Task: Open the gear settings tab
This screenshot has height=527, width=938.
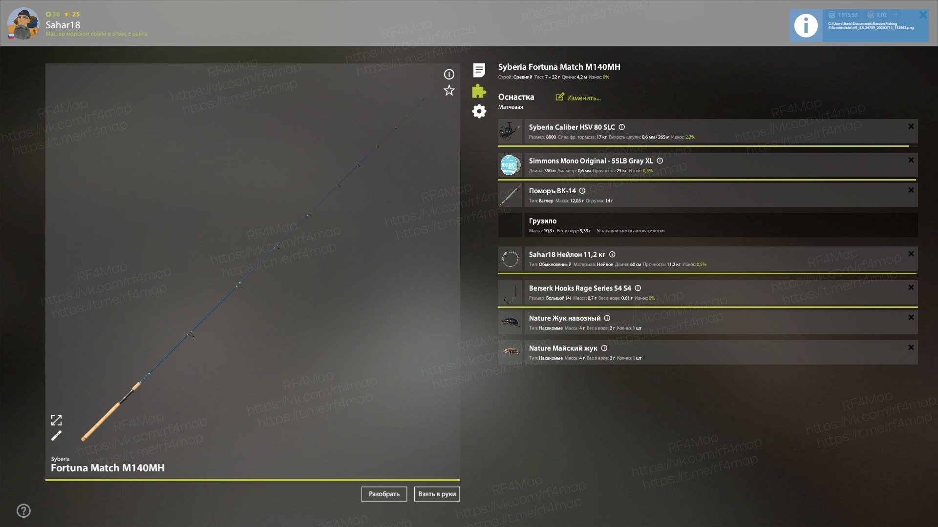Action: pyautogui.click(x=479, y=111)
